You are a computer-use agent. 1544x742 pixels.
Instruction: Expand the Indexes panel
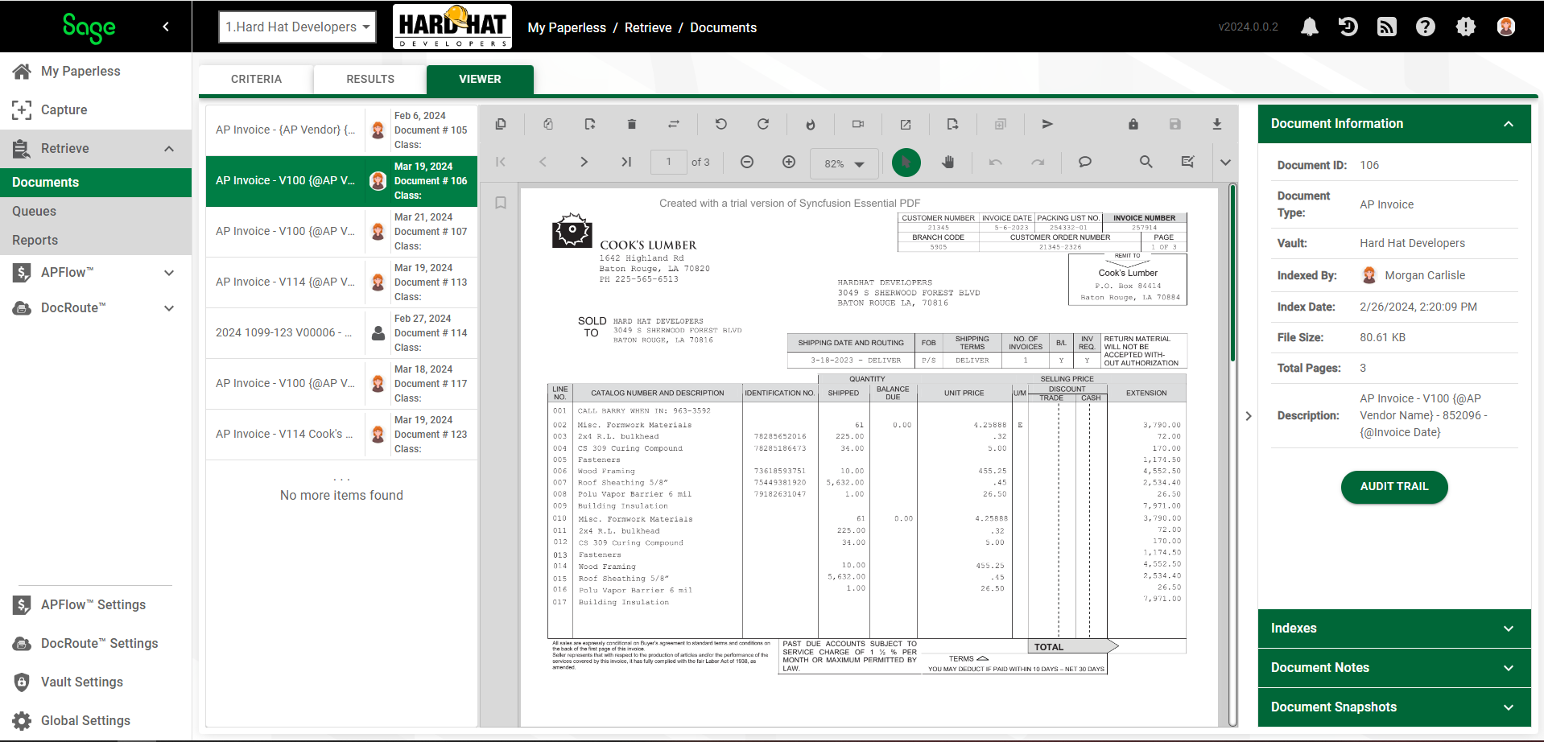(1394, 629)
